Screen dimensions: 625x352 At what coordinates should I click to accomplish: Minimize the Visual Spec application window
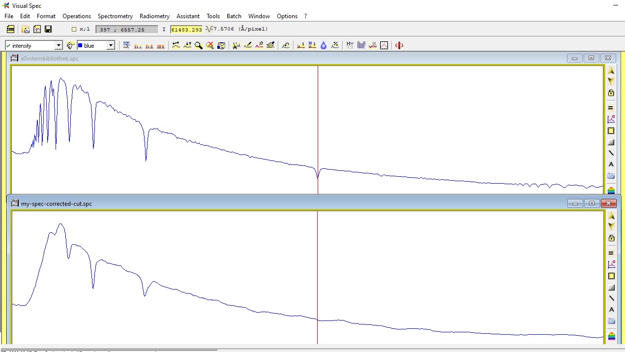[615, 5]
